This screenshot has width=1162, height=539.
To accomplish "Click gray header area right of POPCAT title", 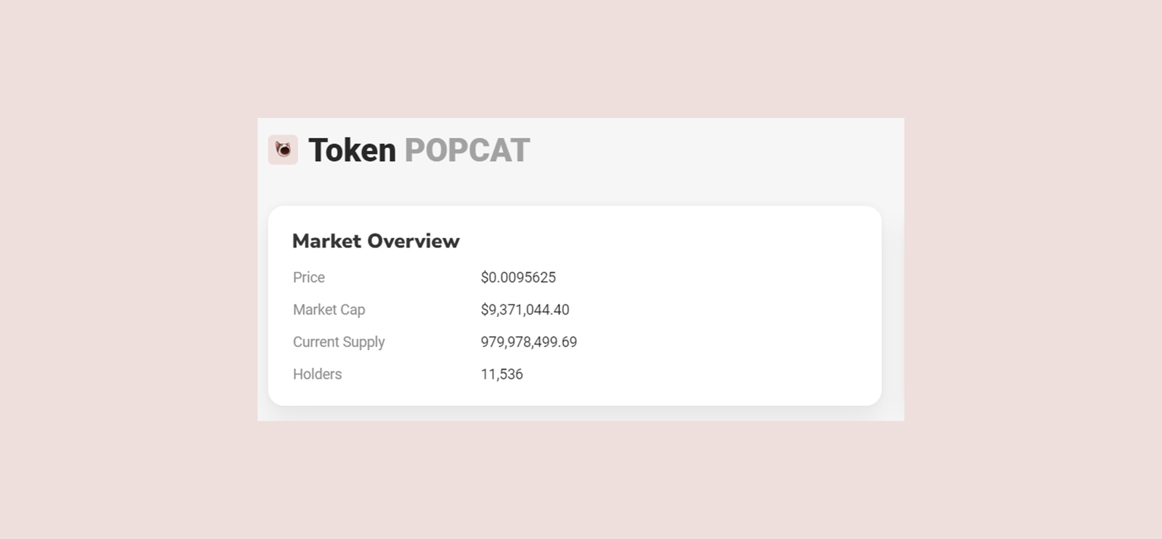I will (717, 150).
